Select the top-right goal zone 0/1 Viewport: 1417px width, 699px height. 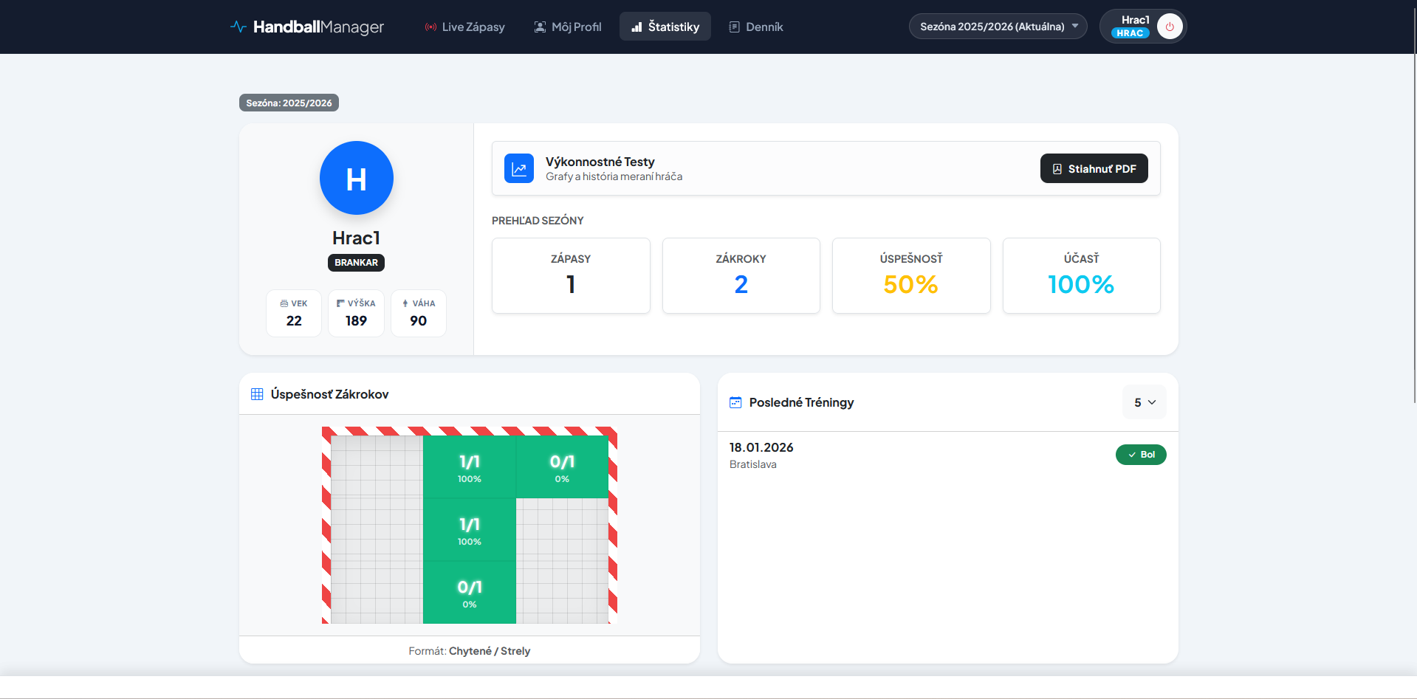[562, 467]
